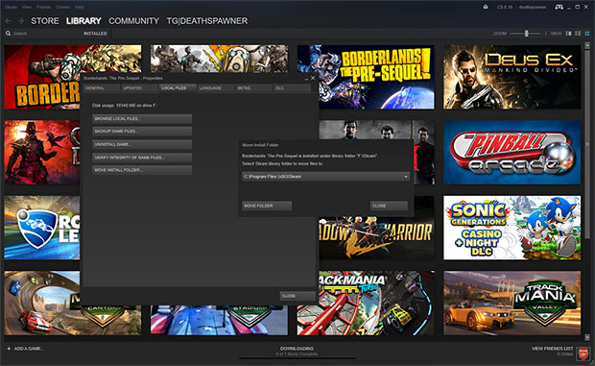The image size is (595, 366).
Task: Go to the STORE section
Action: point(45,21)
